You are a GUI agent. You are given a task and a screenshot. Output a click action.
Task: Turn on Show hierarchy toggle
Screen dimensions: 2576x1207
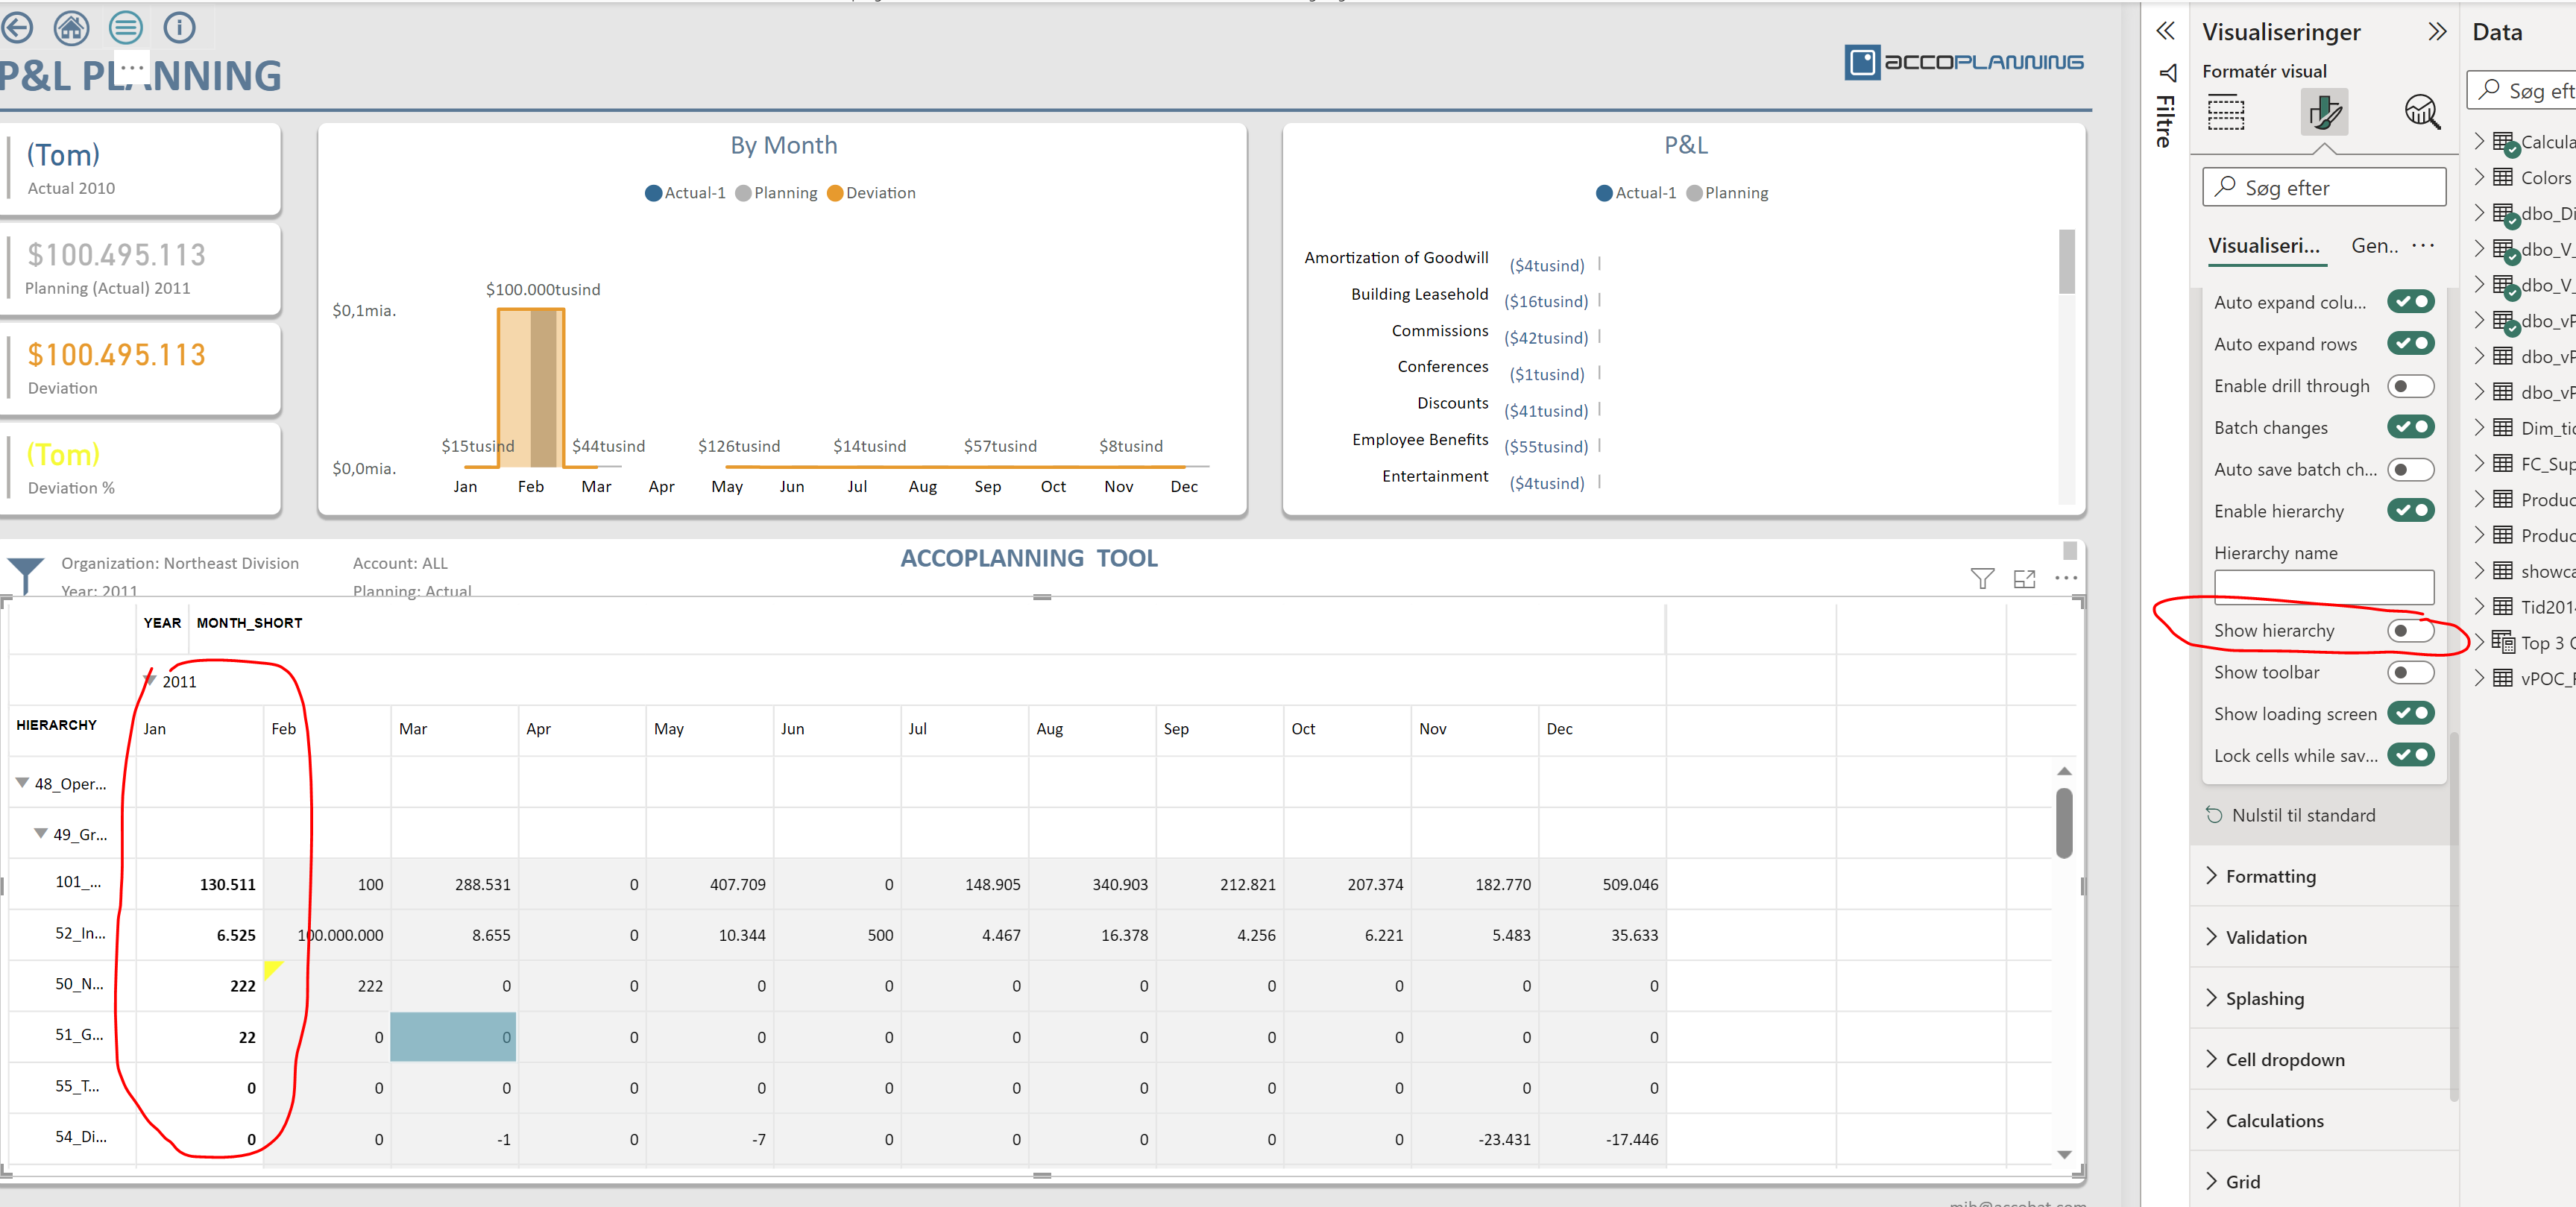coord(2410,631)
